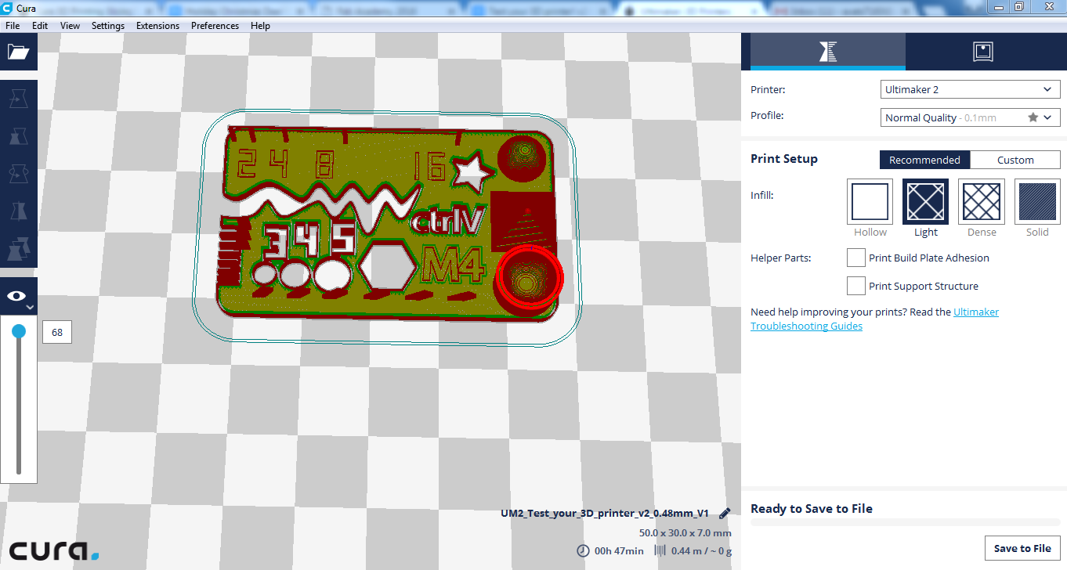1067x570 pixels.
Task: Open the Profile dropdown showing Normal Quality
Action: (971, 117)
